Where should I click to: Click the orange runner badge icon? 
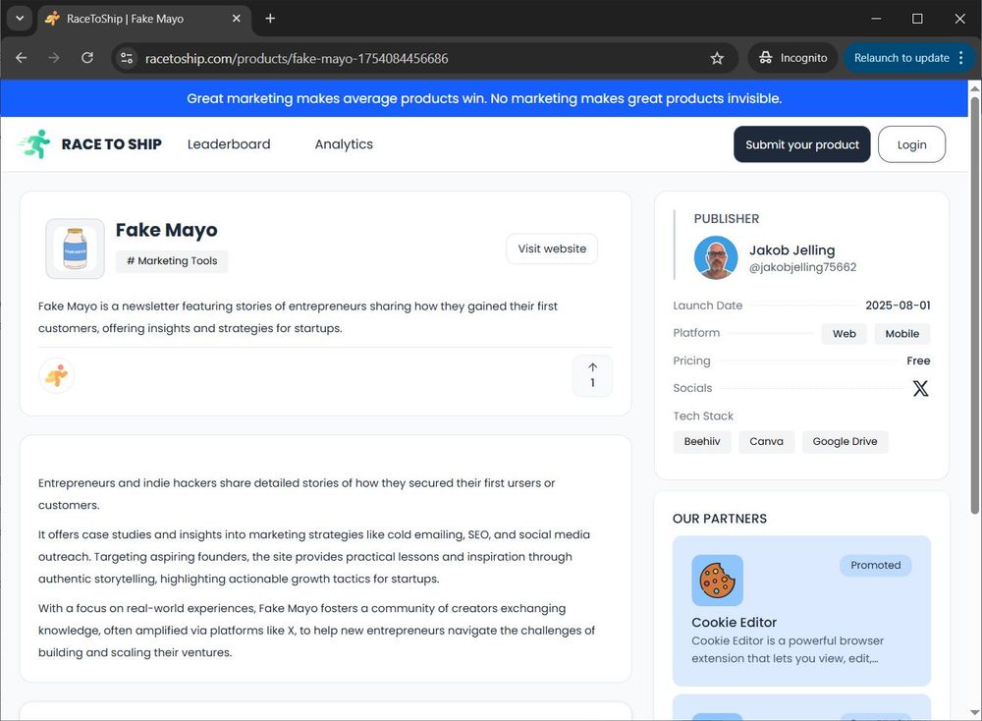click(x=56, y=376)
